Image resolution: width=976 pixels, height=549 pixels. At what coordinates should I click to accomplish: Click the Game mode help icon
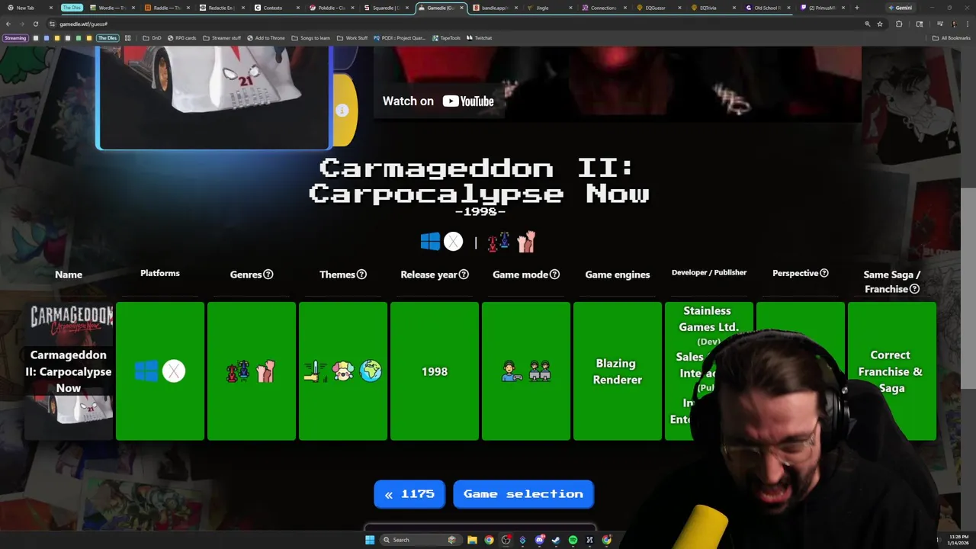coord(554,274)
